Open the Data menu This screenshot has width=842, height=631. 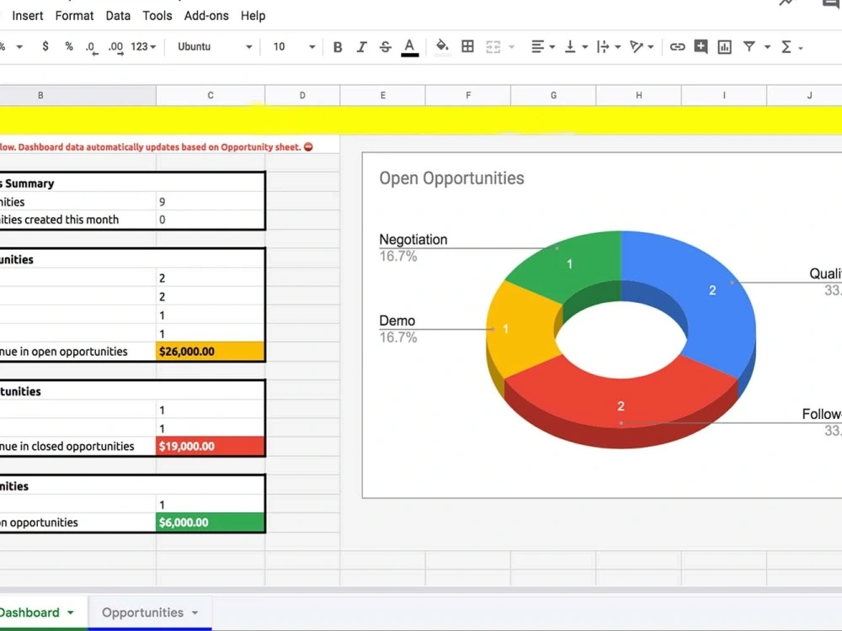[x=118, y=15]
